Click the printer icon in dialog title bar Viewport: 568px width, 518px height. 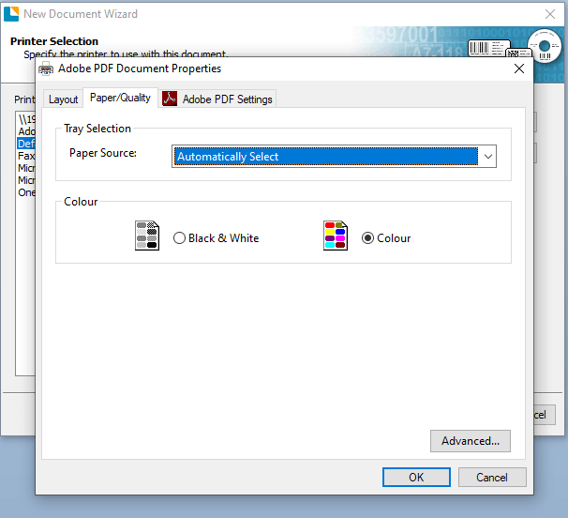46,69
